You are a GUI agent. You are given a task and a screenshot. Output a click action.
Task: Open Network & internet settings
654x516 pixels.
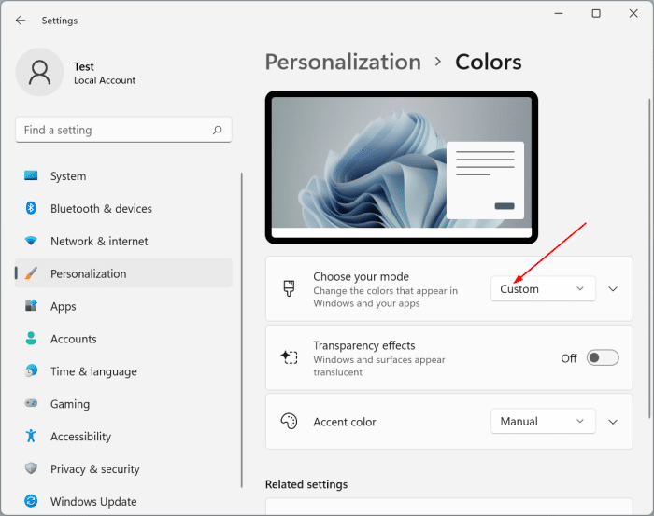pyautogui.click(x=123, y=241)
